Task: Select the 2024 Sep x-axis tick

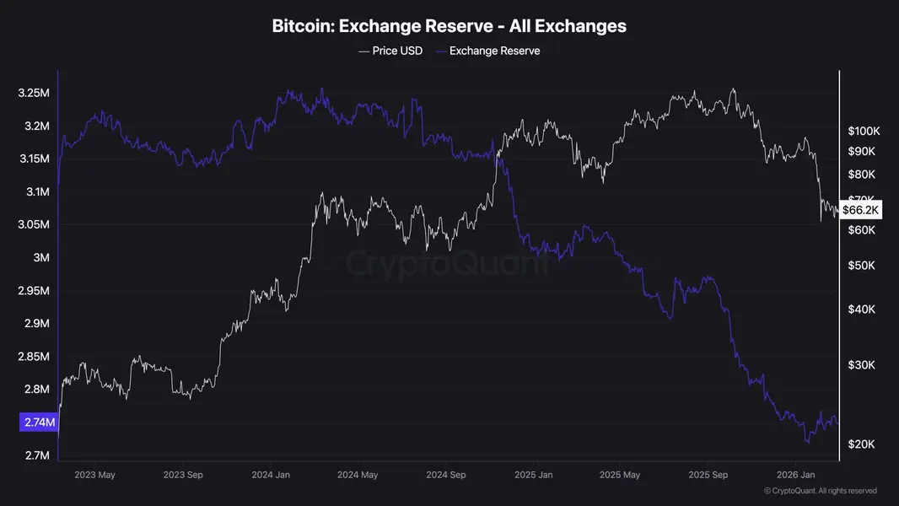Action: tap(446, 475)
